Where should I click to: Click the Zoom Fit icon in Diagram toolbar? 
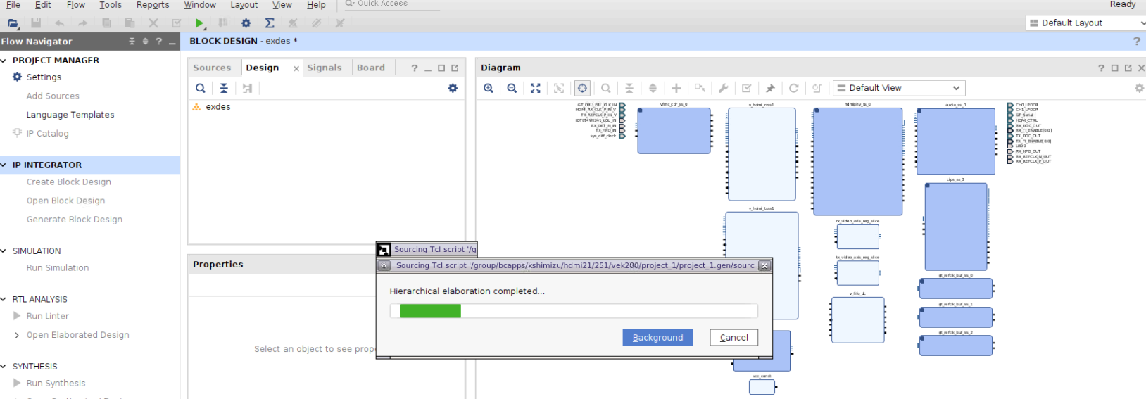click(x=536, y=88)
